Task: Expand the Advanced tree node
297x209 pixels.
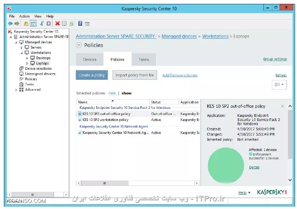Action: (x=16, y=90)
